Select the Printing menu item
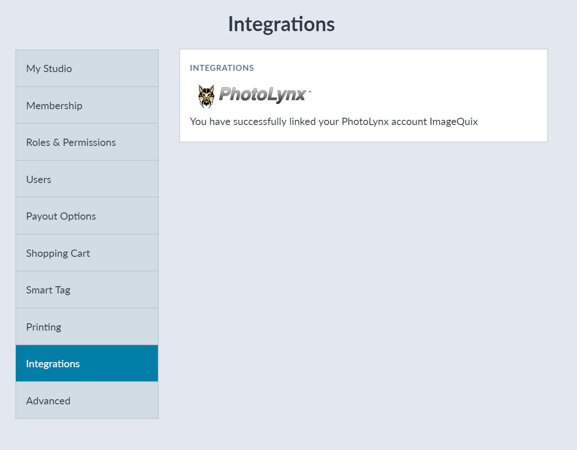 87,327
